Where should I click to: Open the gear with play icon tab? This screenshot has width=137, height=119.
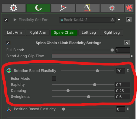click(x=14, y=8)
